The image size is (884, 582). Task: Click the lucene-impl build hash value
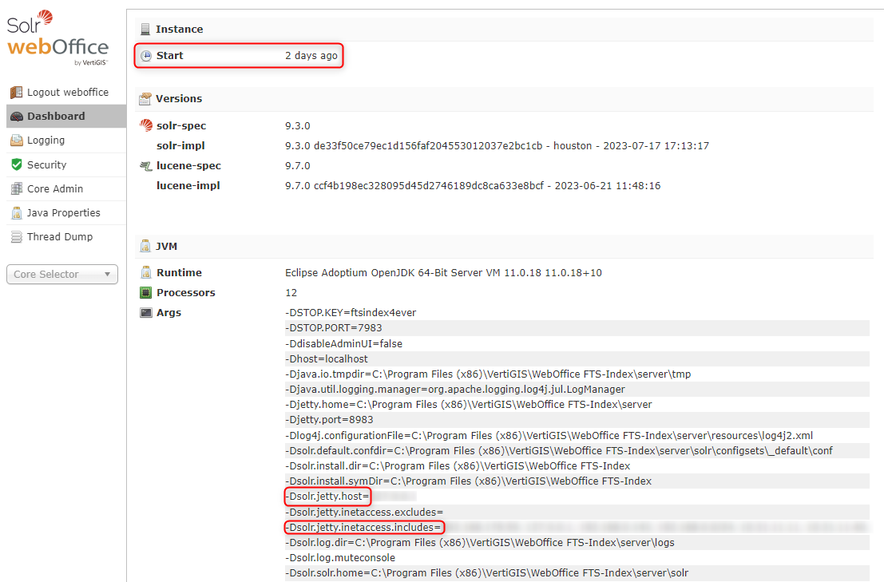click(473, 185)
